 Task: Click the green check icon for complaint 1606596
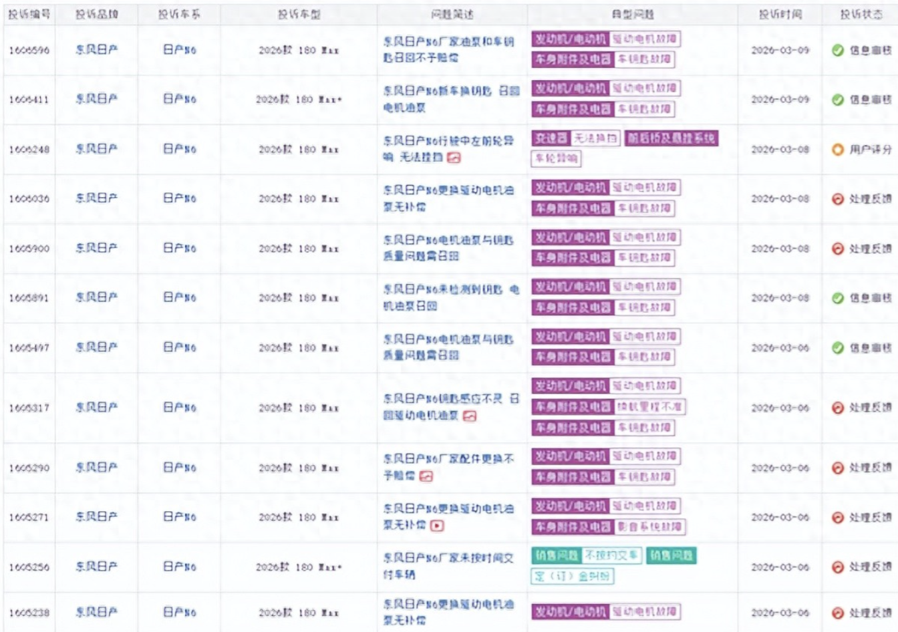(x=838, y=50)
